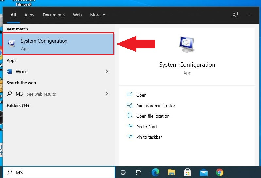Click the Word app icon
This screenshot has height=178, width=261.
[x=9, y=72]
